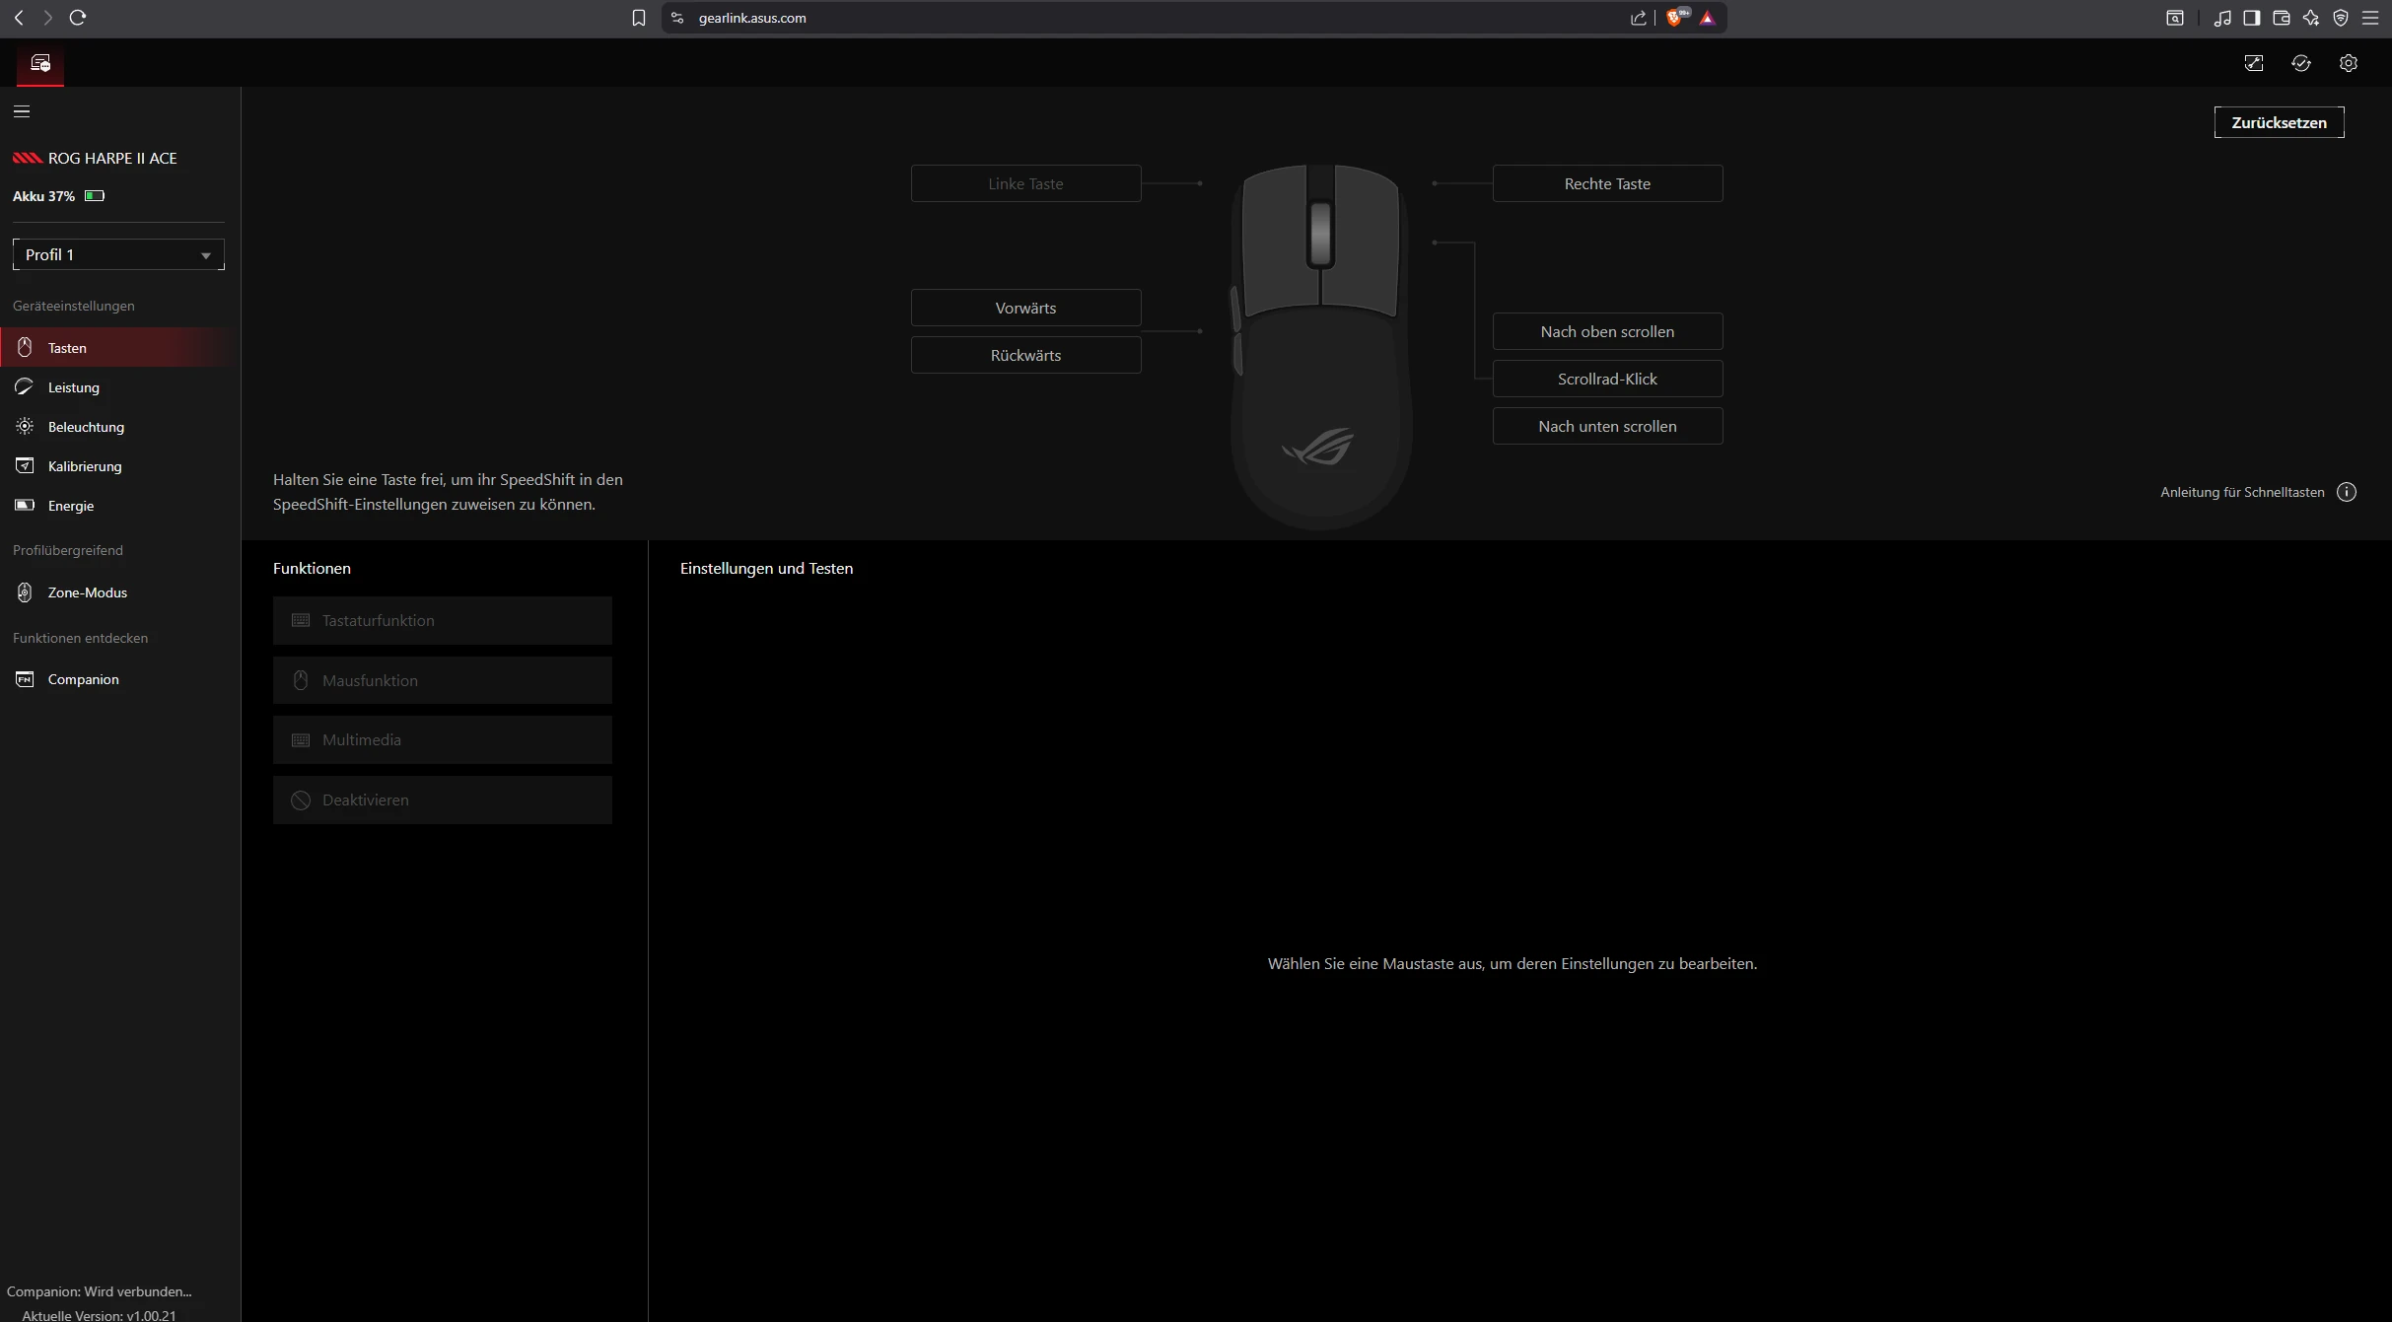2392x1322 pixels.
Task: Select the Tasten menu item
Action: click(67, 348)
